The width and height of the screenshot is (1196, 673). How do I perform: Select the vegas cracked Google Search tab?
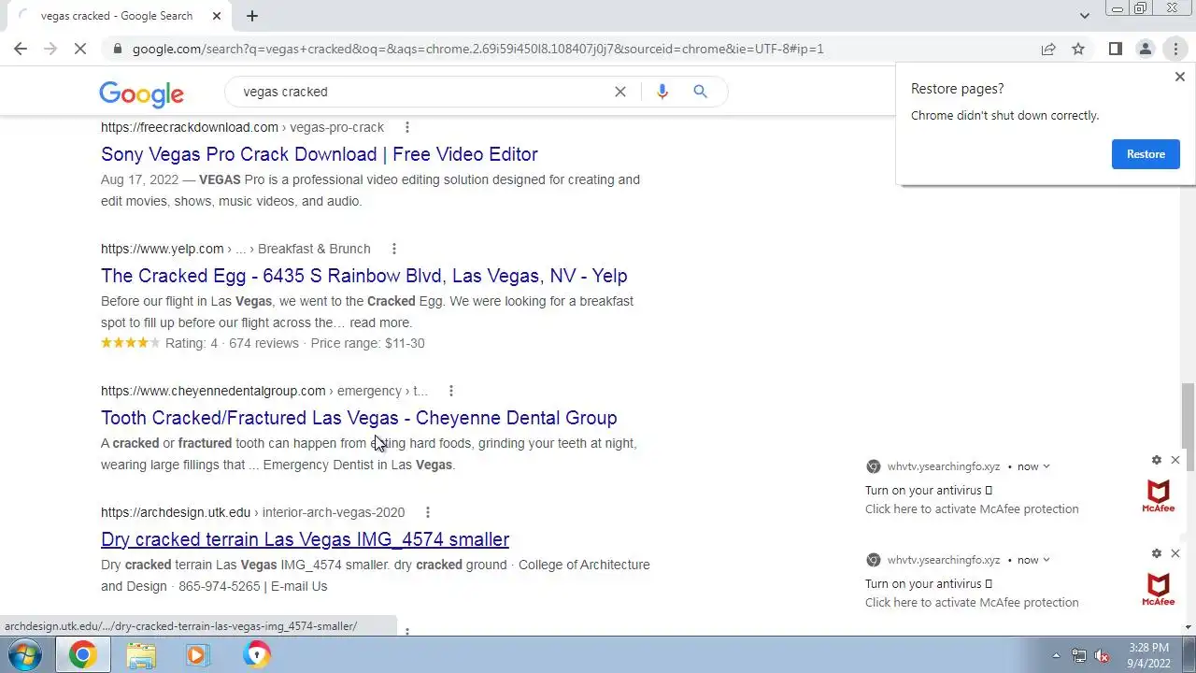coord(117,16)
